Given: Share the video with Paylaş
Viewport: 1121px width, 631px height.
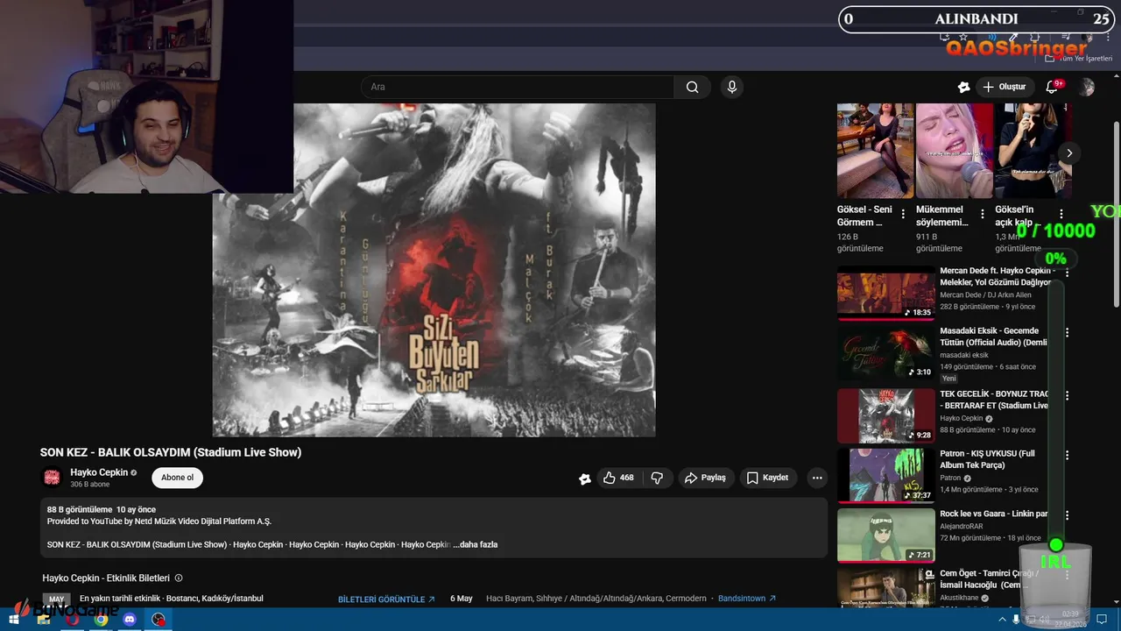Looking at the screenshot, I should tap(705, 478).
